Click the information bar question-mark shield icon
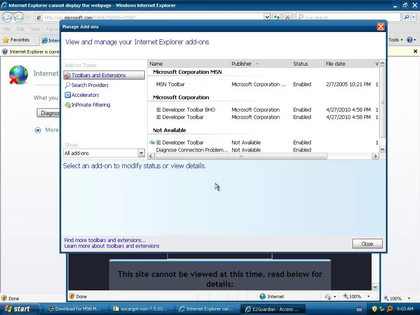This screenshot has width=420, height=315. pyautogui.click(x=5, y=52)
